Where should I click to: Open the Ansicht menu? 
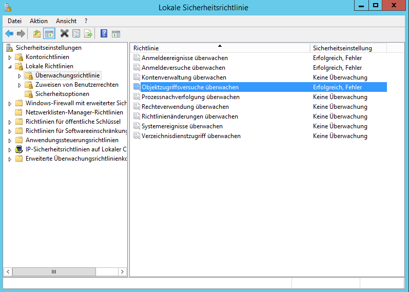pyautogui.click(x=66, y=21)
